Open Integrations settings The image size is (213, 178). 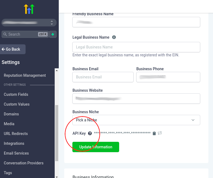(14, 143)
